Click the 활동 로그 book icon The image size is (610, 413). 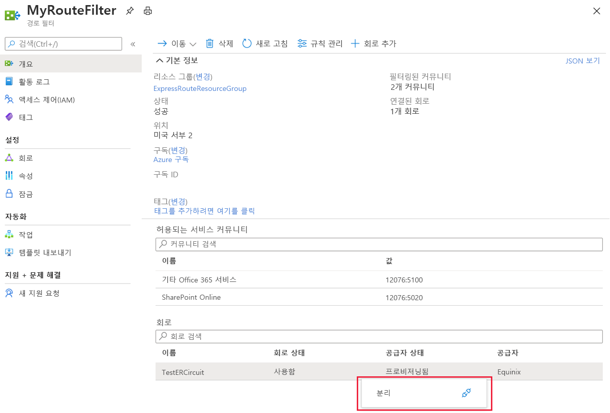click(9, 81)
